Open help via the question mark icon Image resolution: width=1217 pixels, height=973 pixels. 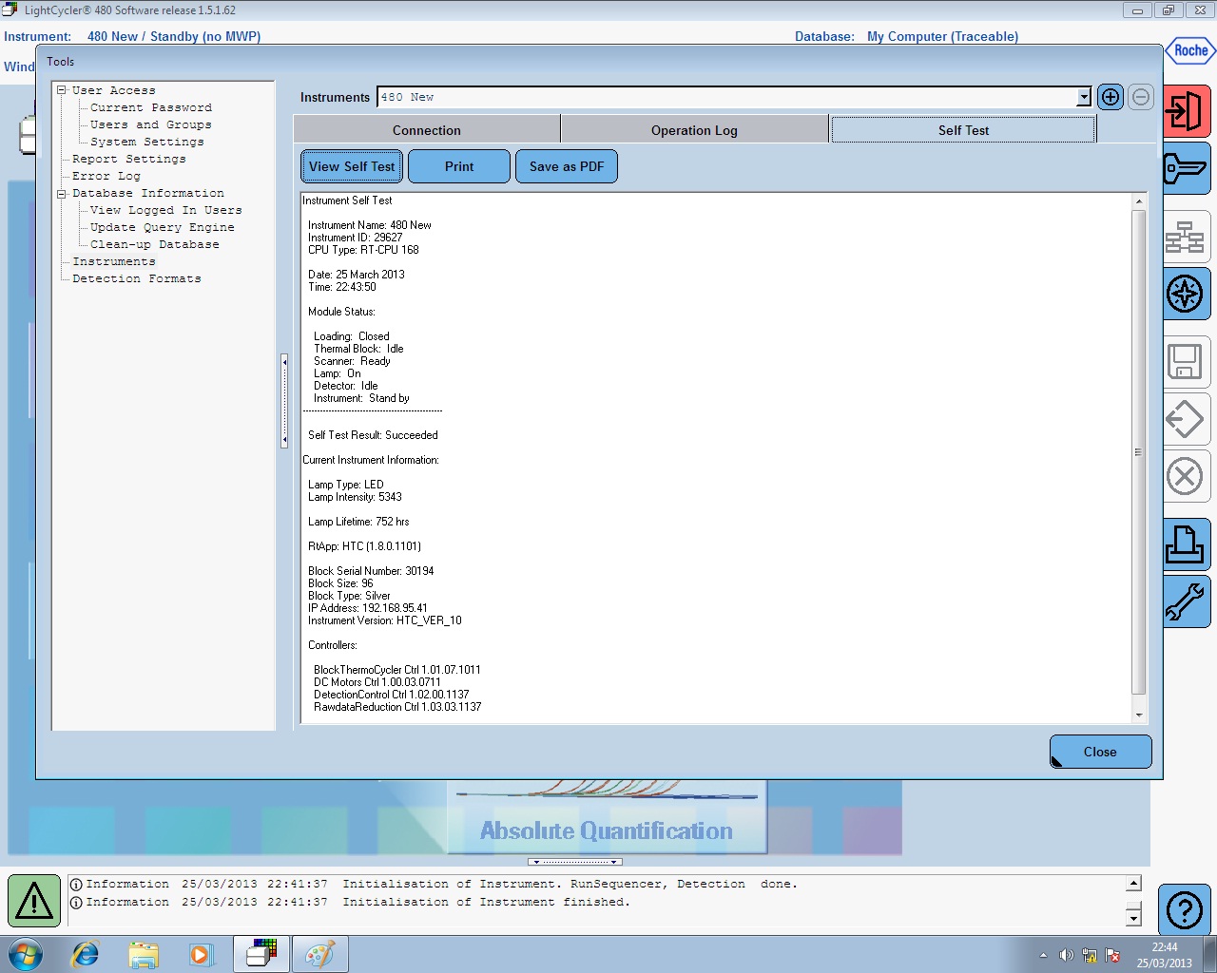tap(1185, 909)
